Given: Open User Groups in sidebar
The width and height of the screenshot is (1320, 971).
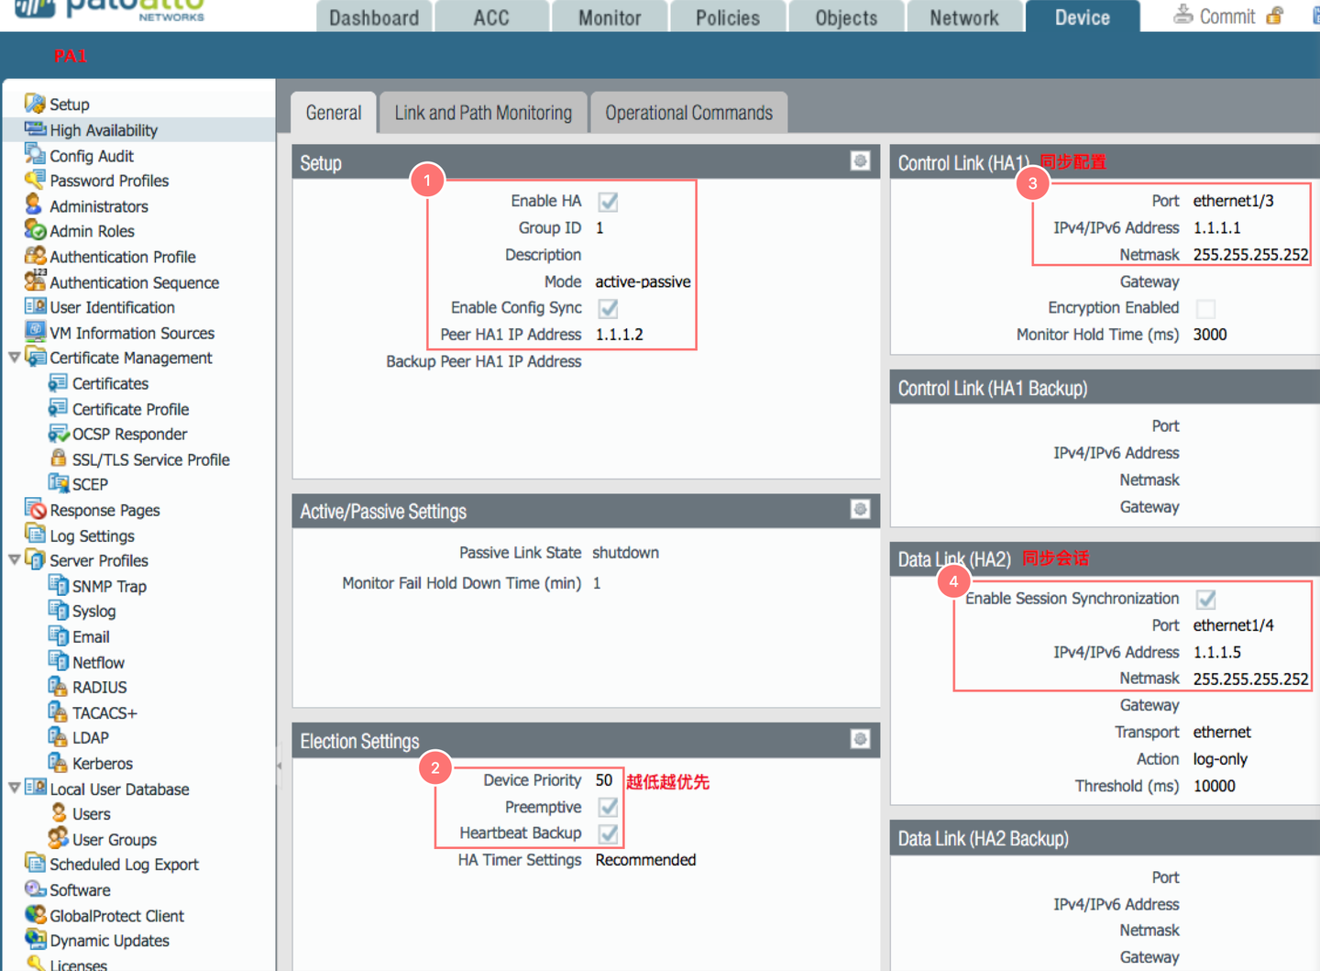Looking at the screenshot, I should point(115,839).
